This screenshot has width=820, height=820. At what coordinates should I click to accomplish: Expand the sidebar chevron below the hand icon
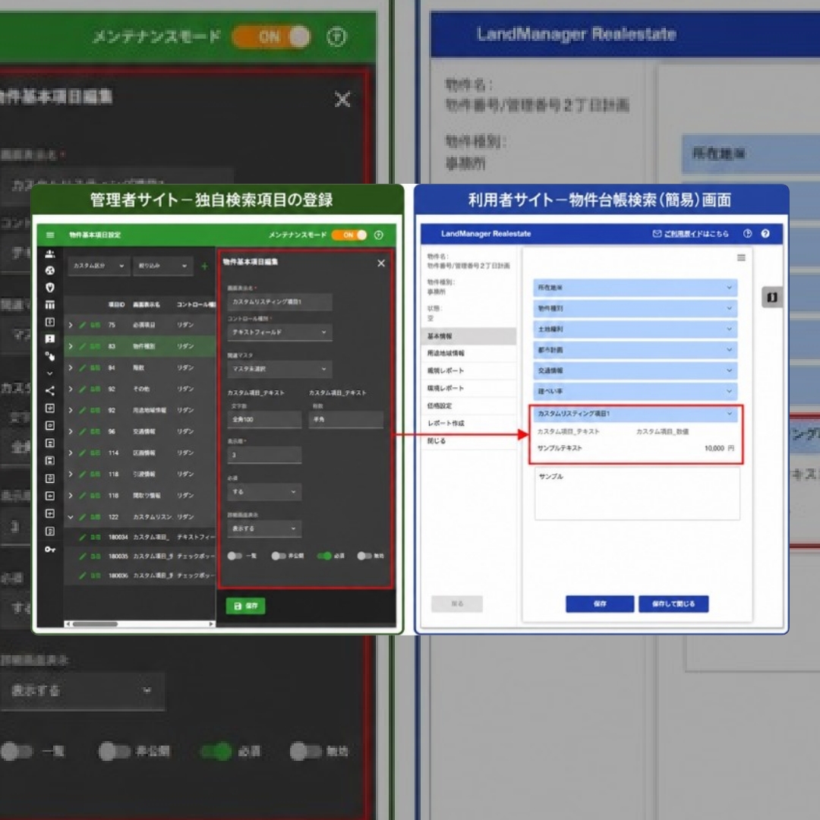(49, 374)
